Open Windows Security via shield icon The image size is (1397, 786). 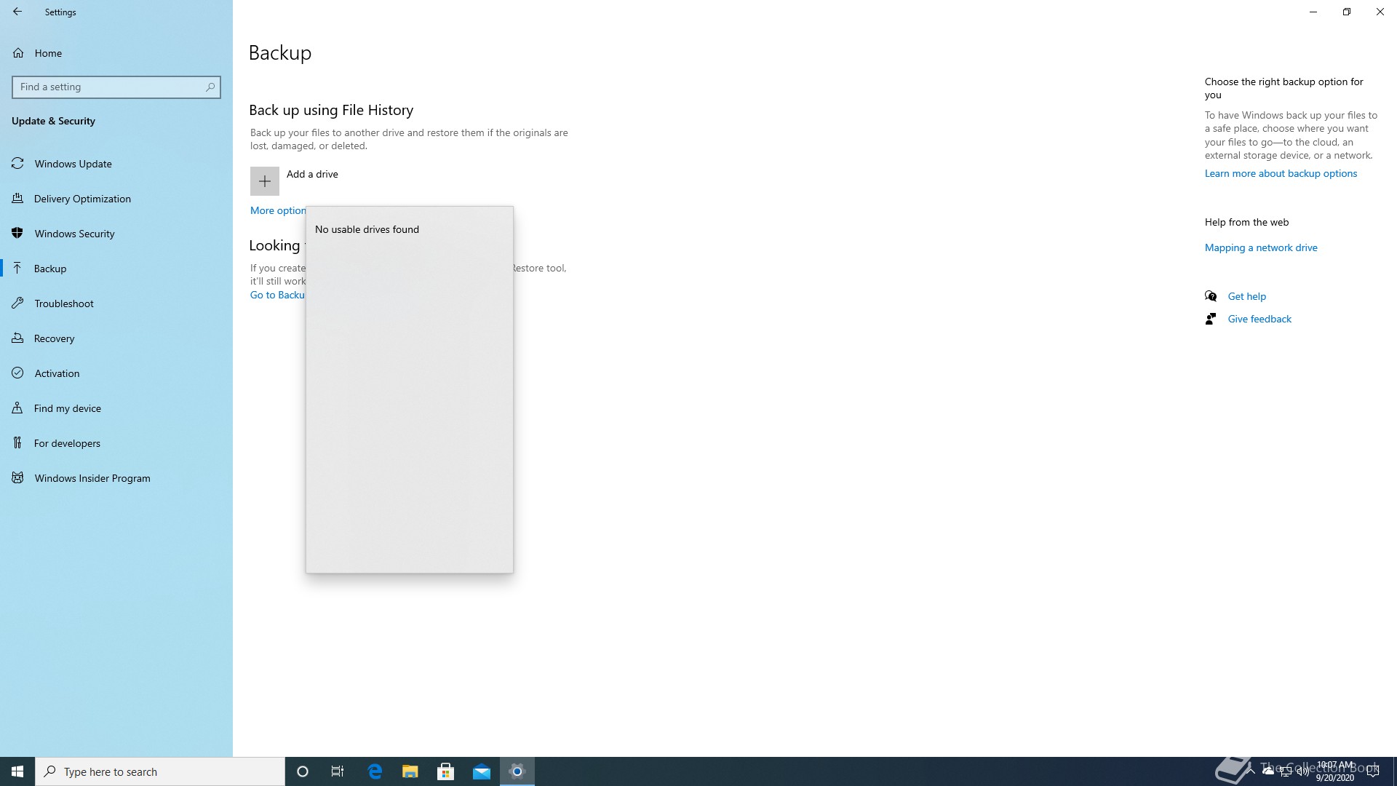click(x=18, y=234)
